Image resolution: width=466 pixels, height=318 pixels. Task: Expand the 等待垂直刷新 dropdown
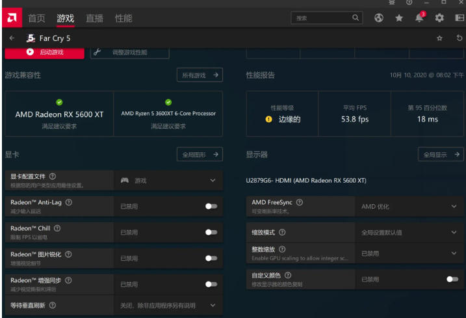pyautogui.click(x=168, y=305)
